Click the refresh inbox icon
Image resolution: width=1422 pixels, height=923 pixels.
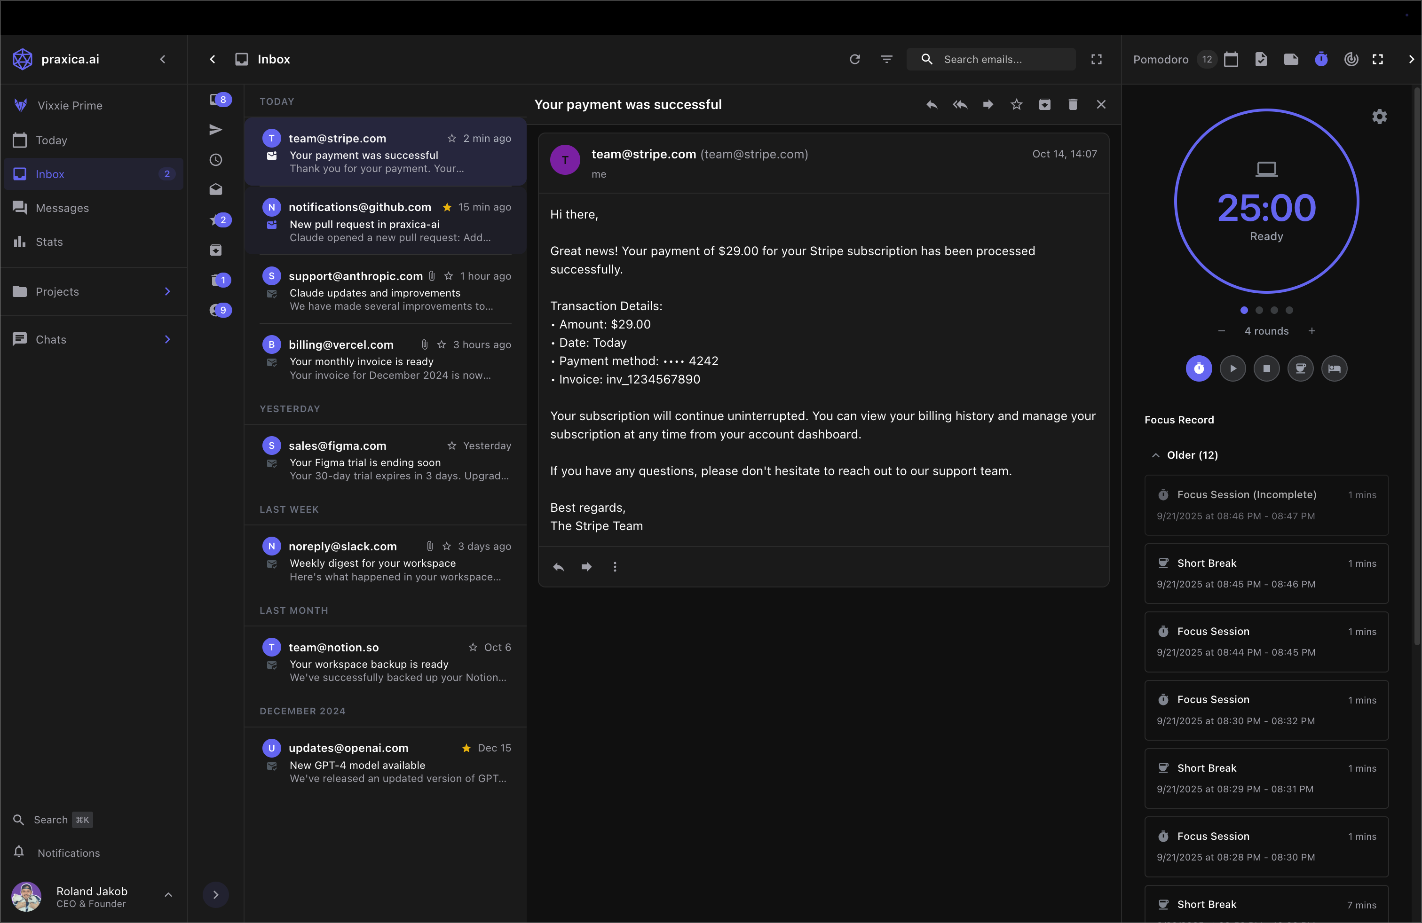point(854,59)
